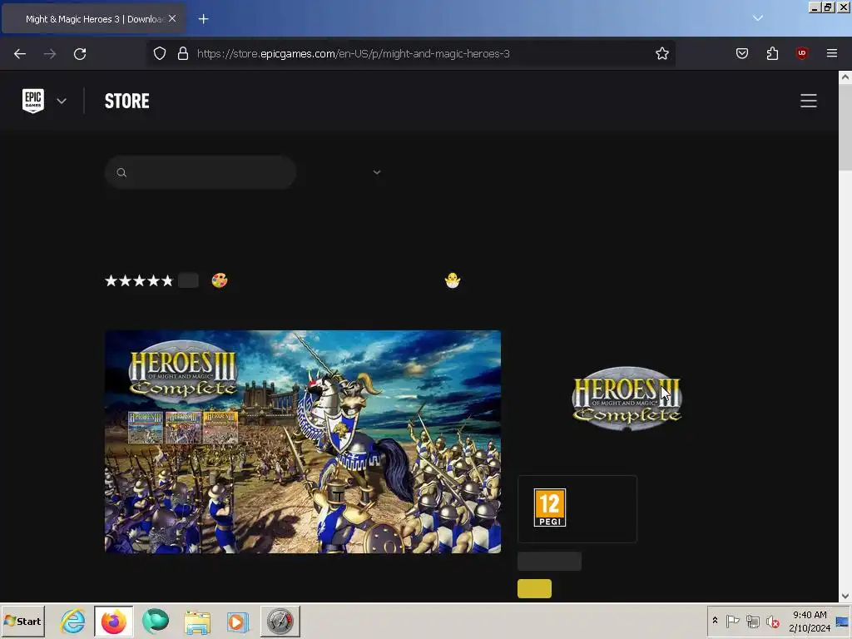
Task: Open the Windows Start menu
Action: (22, 621)
